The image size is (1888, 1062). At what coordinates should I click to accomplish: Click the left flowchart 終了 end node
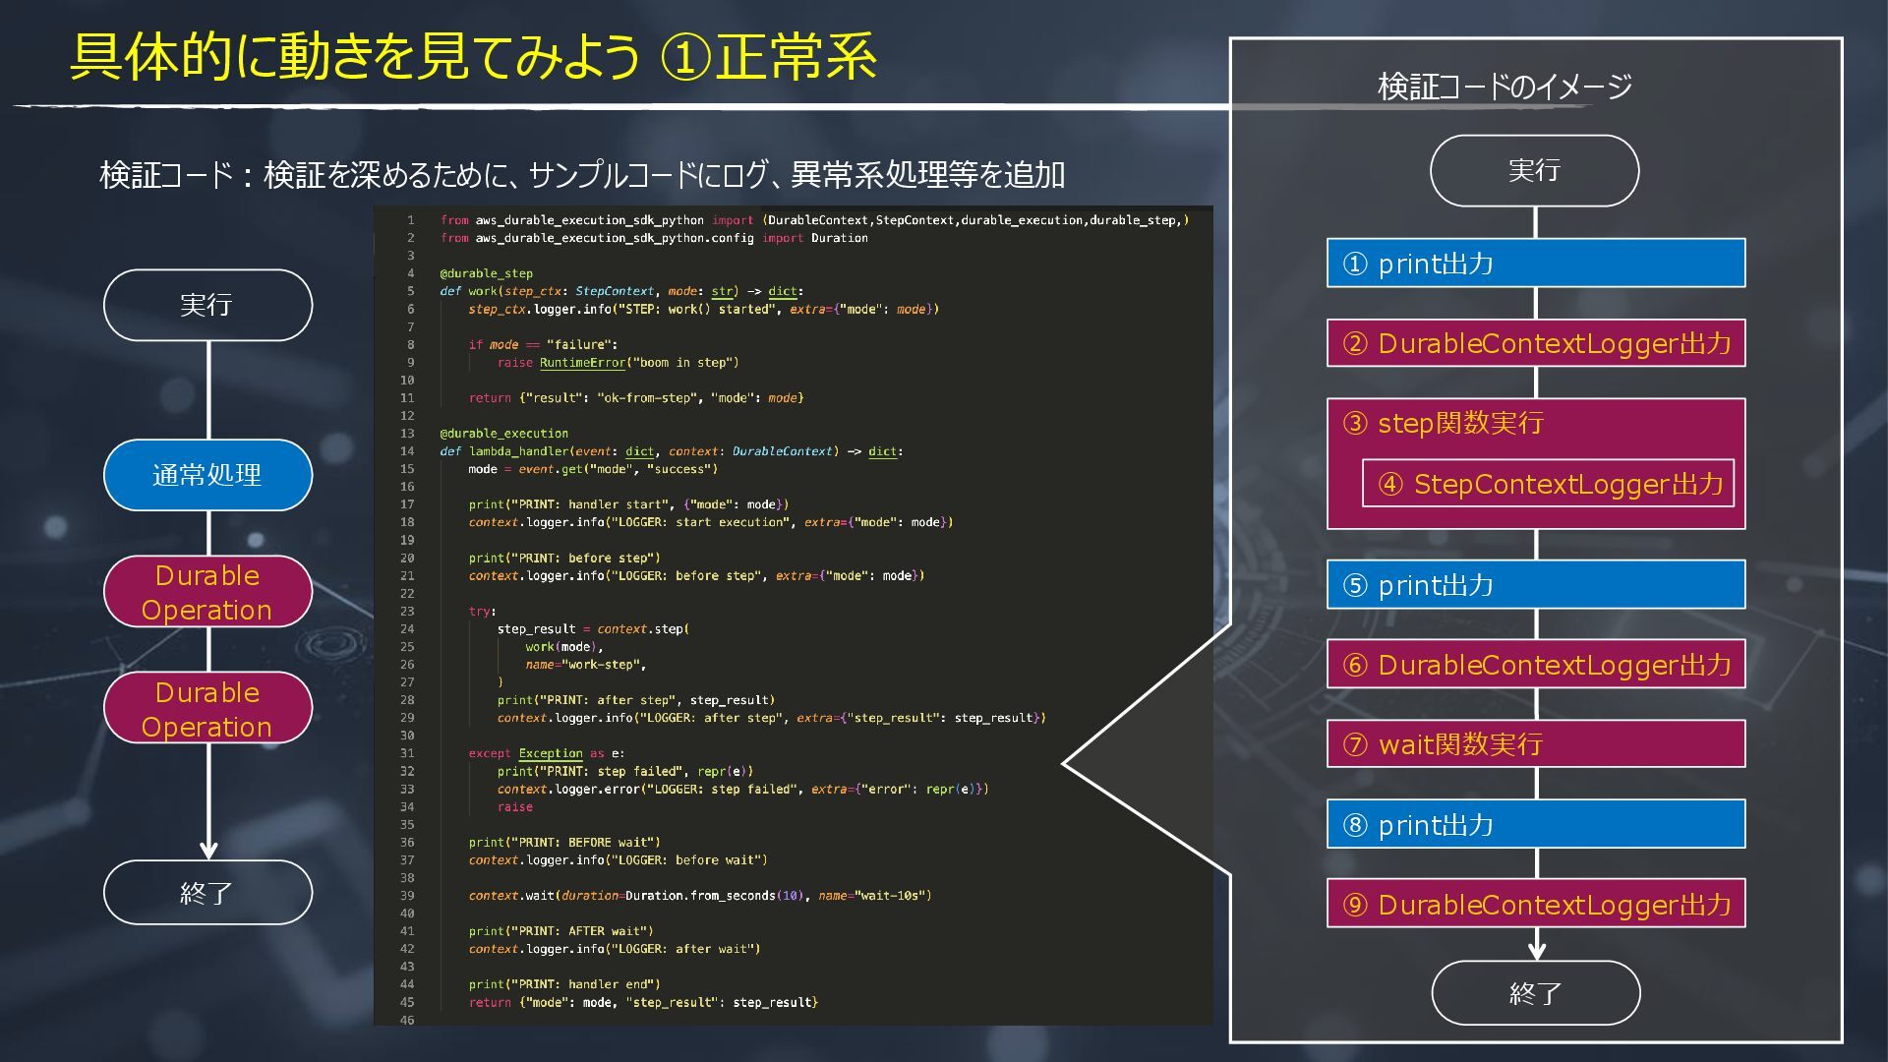[x=207, y=893]
